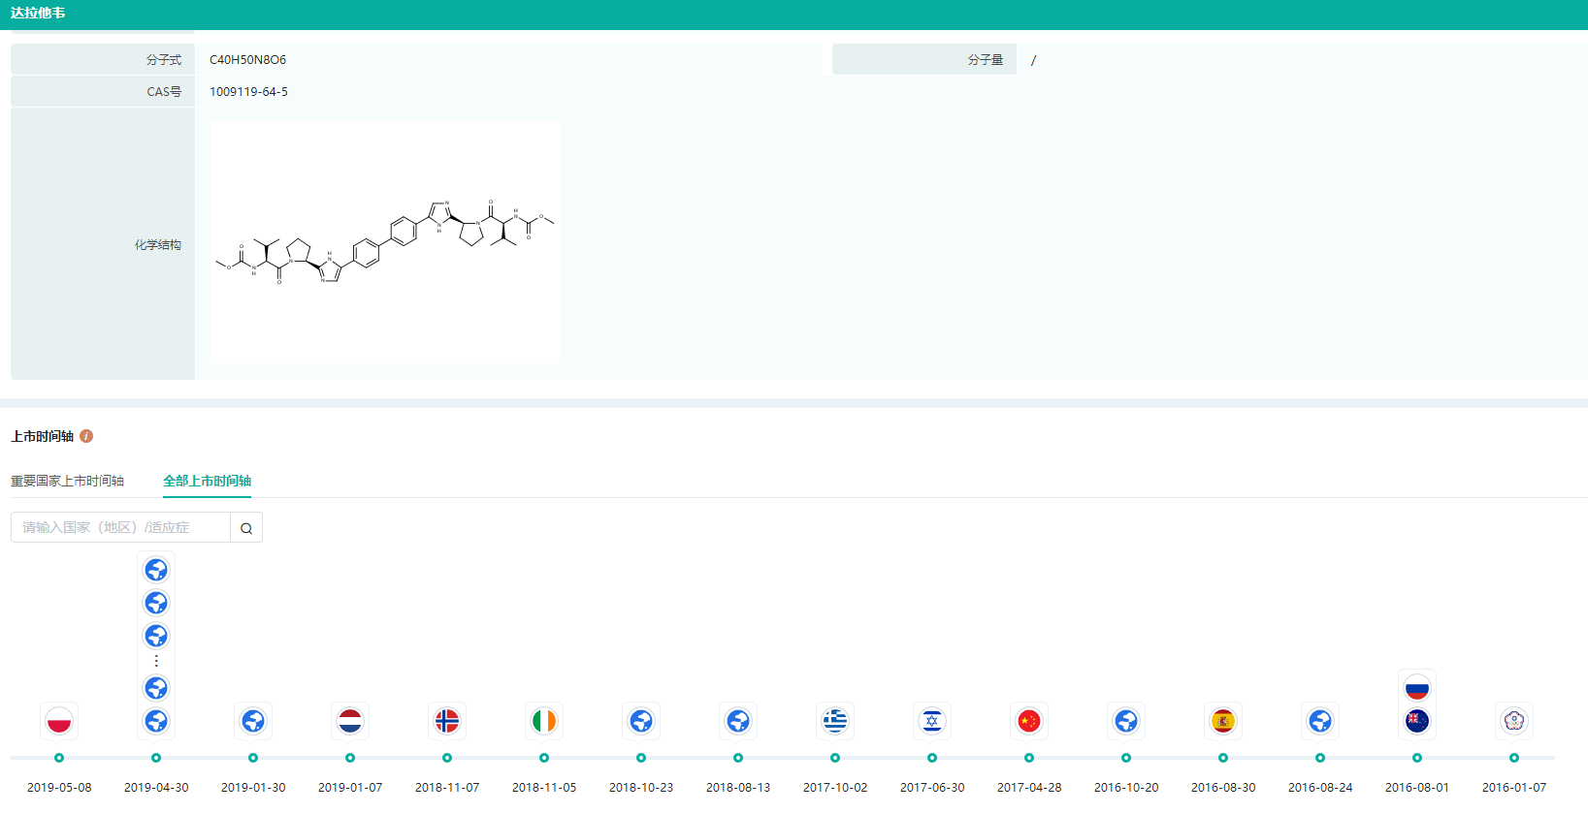
Task: Click the Russia flag above 2016-08-01
Action: [1417, 688]
